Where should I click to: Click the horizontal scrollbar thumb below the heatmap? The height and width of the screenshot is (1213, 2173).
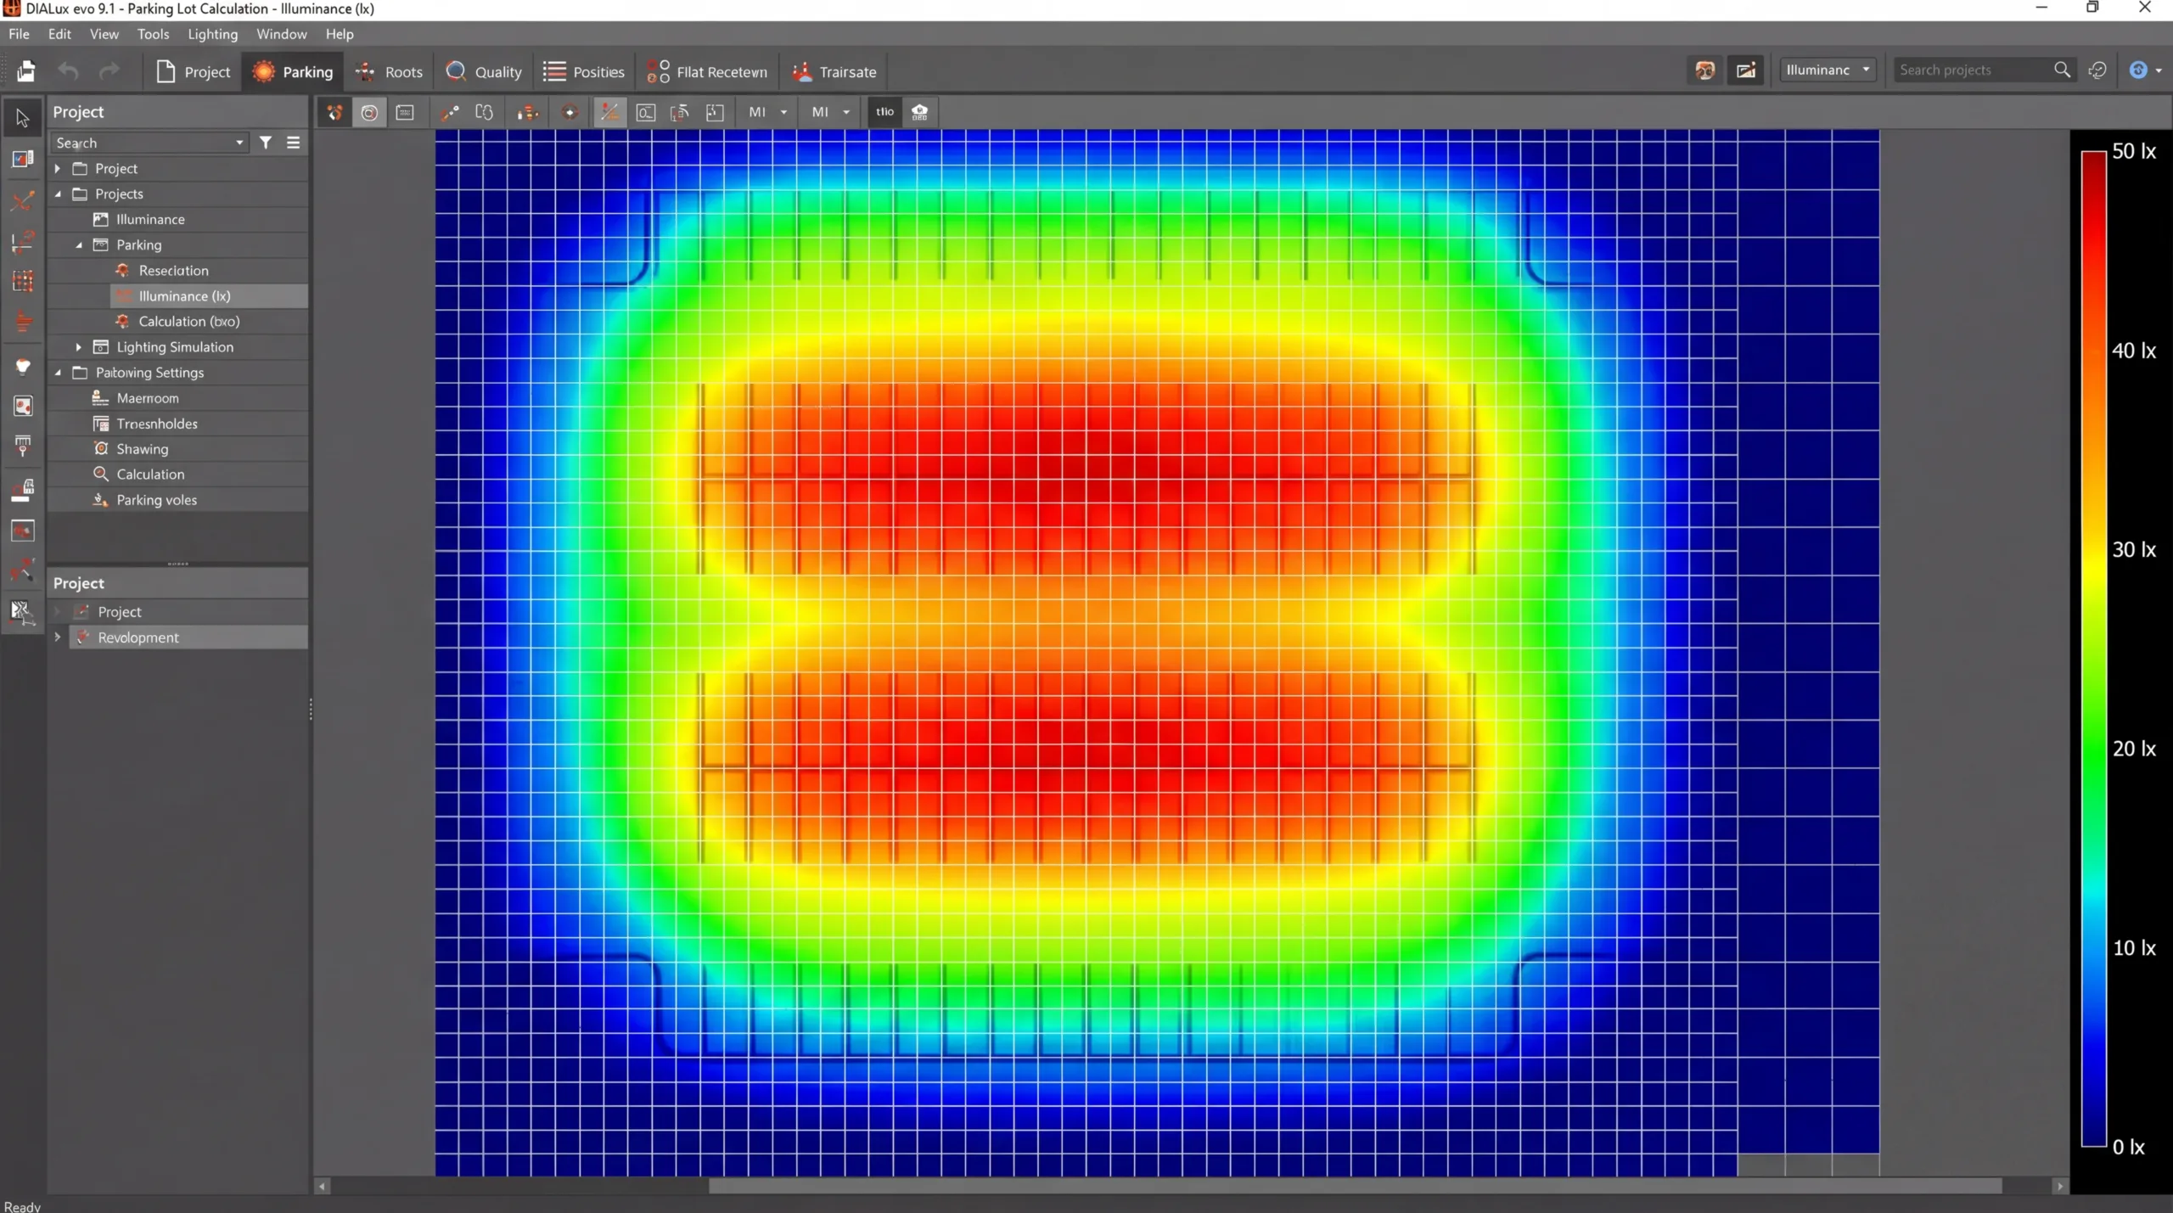pyautogui.click(x=1355, y=1186)
